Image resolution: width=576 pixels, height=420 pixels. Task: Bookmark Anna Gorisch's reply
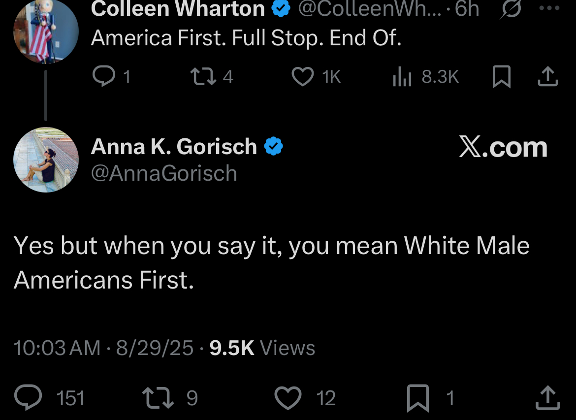(417, 398)
